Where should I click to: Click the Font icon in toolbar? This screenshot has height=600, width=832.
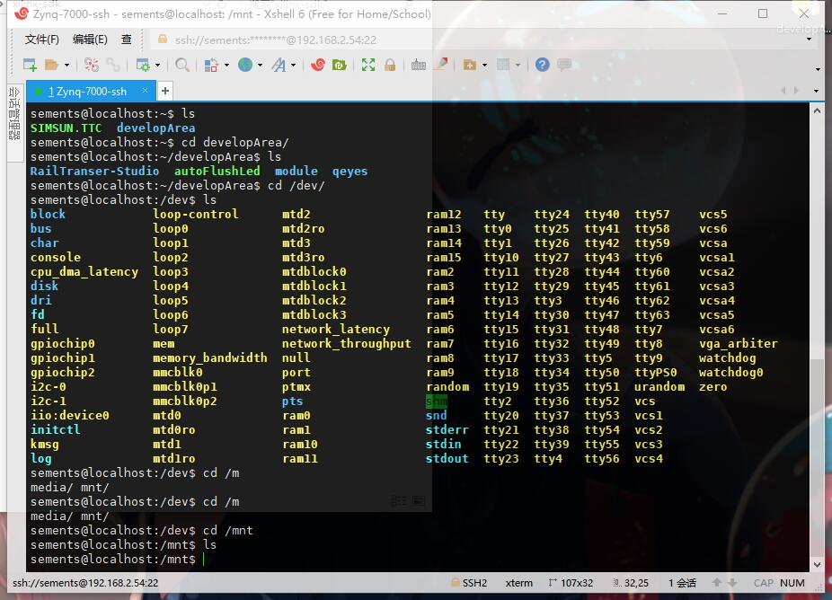click(x=278, y=65)
